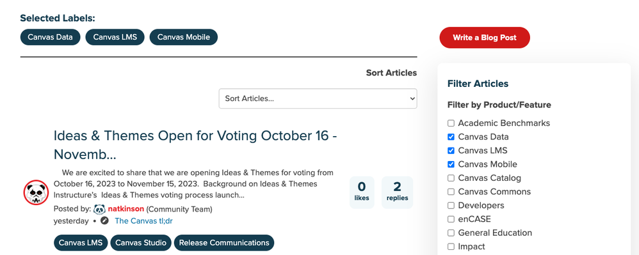Check the Academic Benchmarks filter
This screenshot has height=255, width=639.
point(451,123)
